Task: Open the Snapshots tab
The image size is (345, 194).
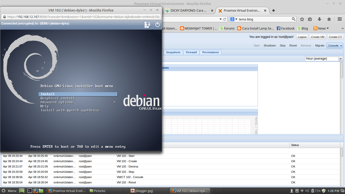Action: (x=173, y=52)
